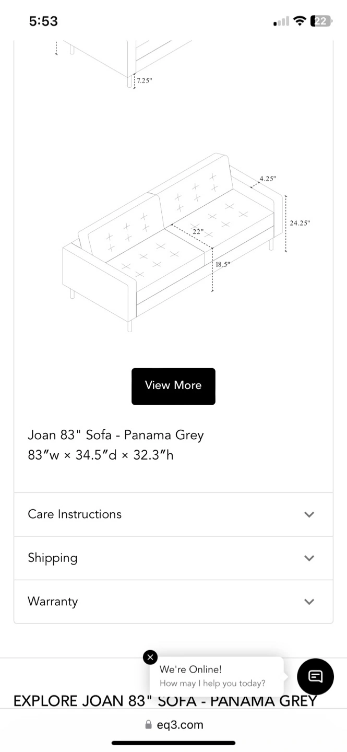Tap the Wi-Fi status icon
The height and width of the screenshot is (752, 347).
300,21
